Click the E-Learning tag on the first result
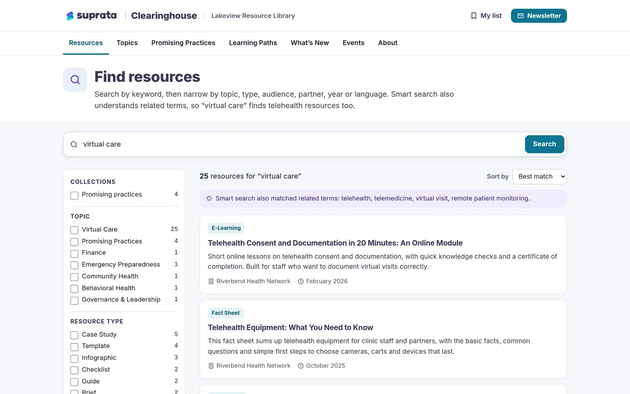Image resolution: width=630 pixels, height=394 pixels. pos(226,228)
